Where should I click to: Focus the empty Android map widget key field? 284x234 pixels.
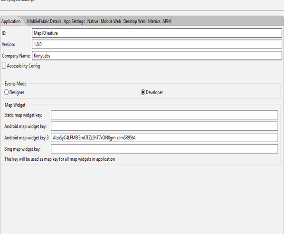pos(164,126)
